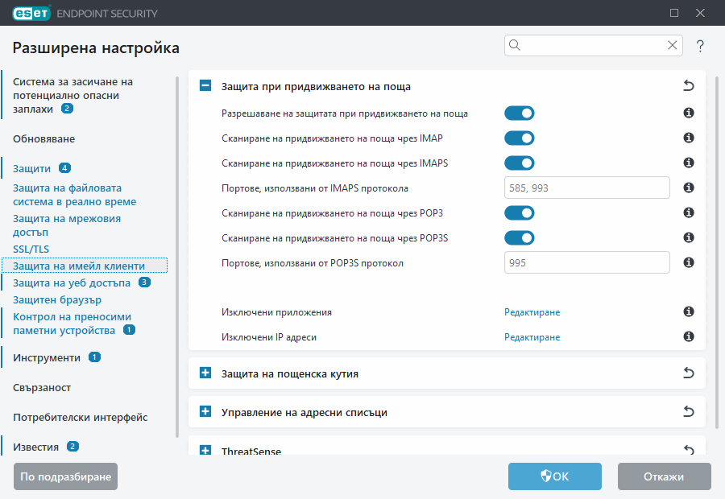Click the POP3S ports input field
Screen dimensions: 725x499
586,263
